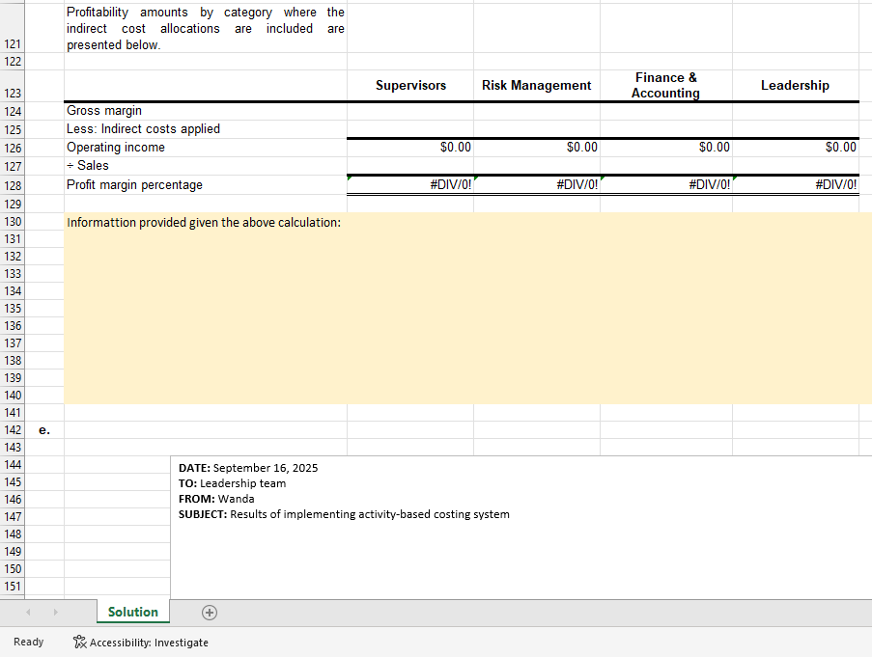This screenshot has height=657, width=872.
Task: Select the Risk Management header cell
Action: (x=537, y=86)
